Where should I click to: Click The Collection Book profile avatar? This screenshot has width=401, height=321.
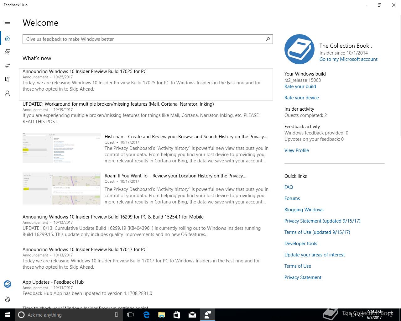tap(299, 49)
